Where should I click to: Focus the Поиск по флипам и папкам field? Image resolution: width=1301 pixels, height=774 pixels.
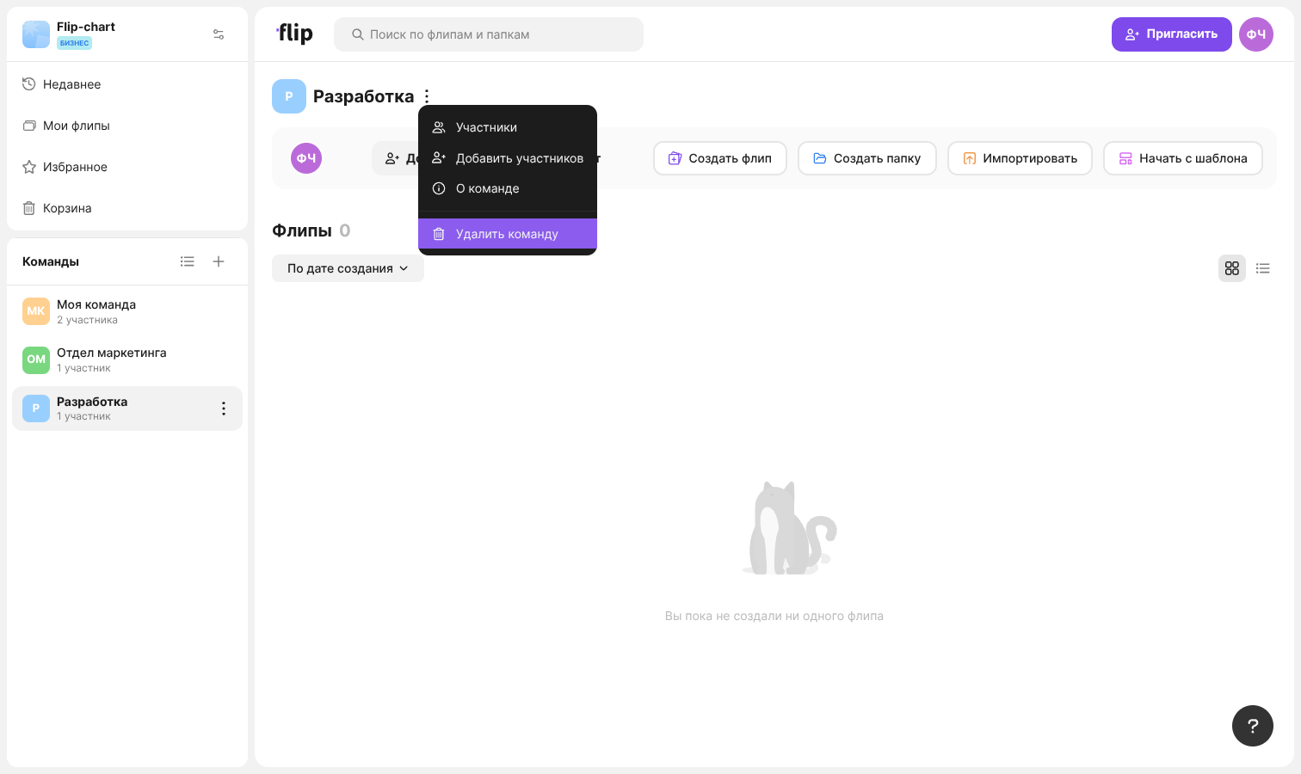point(489,34)
